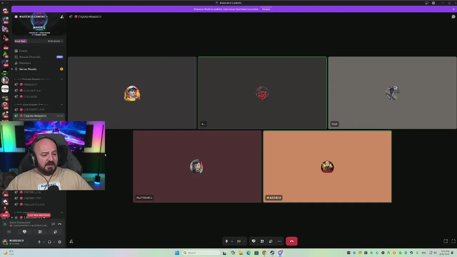Open microphone options arrow in call bar
The image size is (457, 257).
[x=232, y=241]
